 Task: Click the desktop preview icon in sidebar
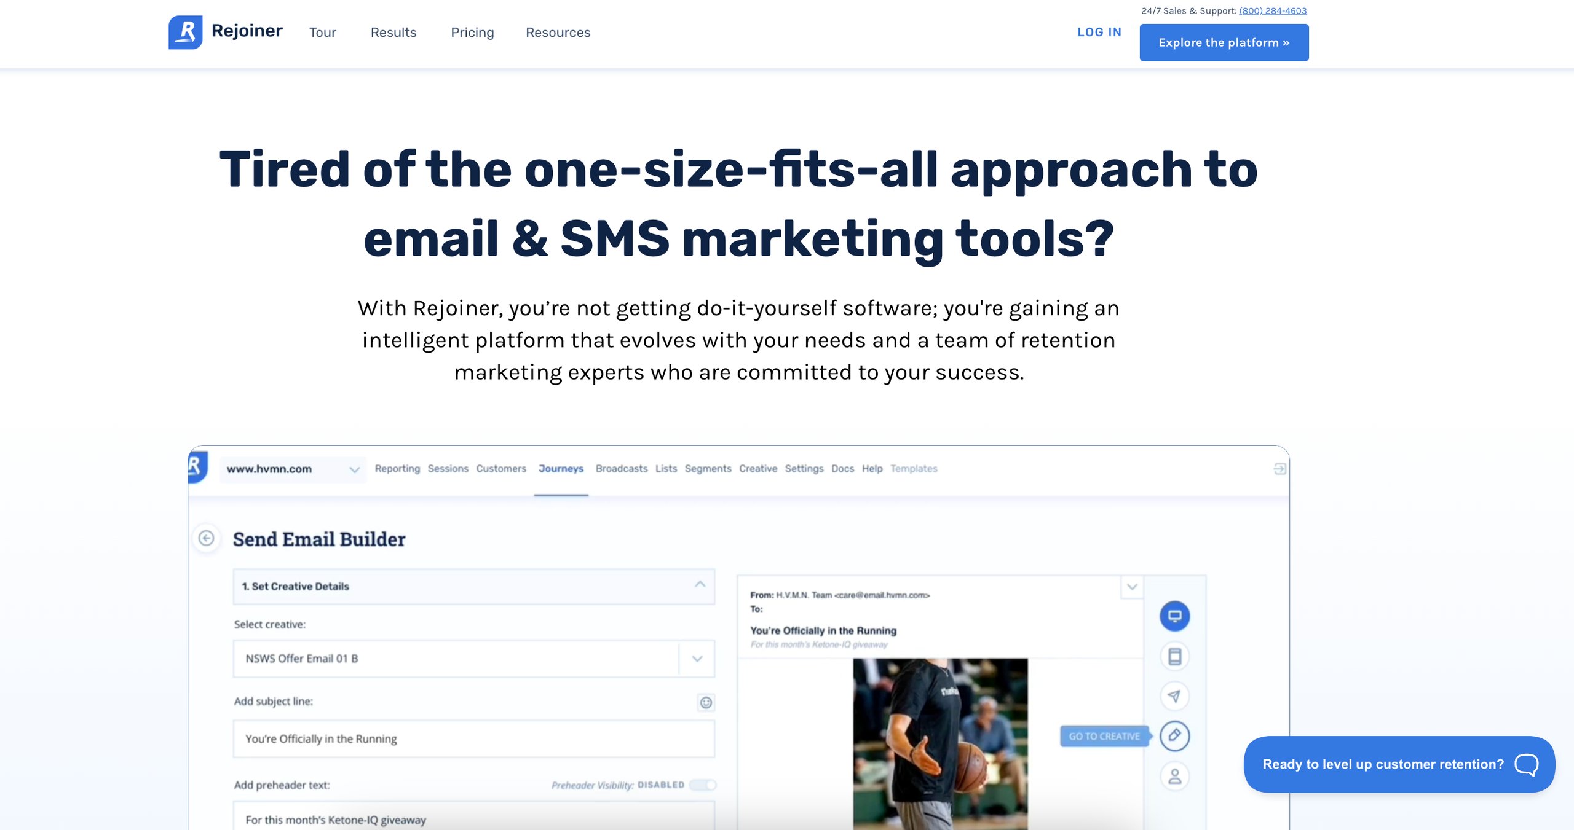(1174, 615)
